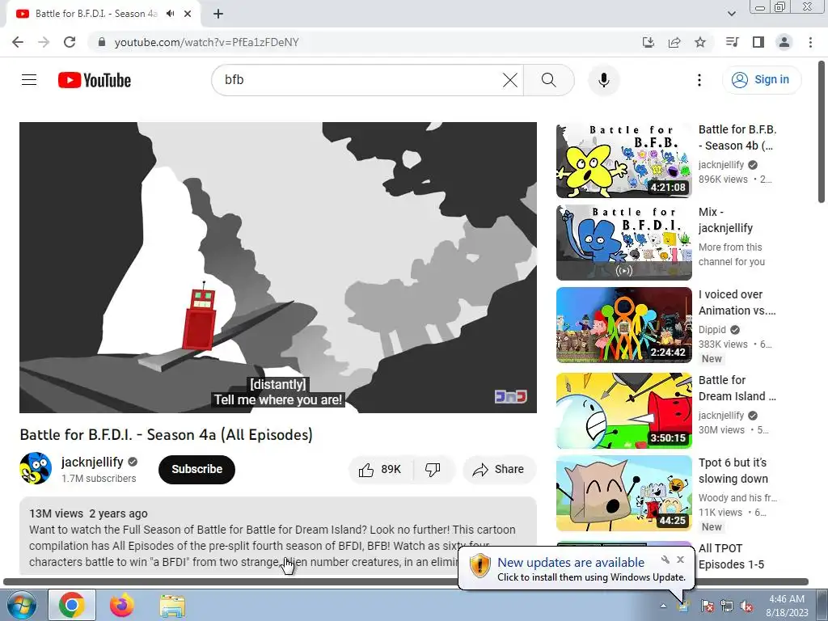Open the YouTube guide hamburger menu
The image size is (828, 621).
click(29, 80)
